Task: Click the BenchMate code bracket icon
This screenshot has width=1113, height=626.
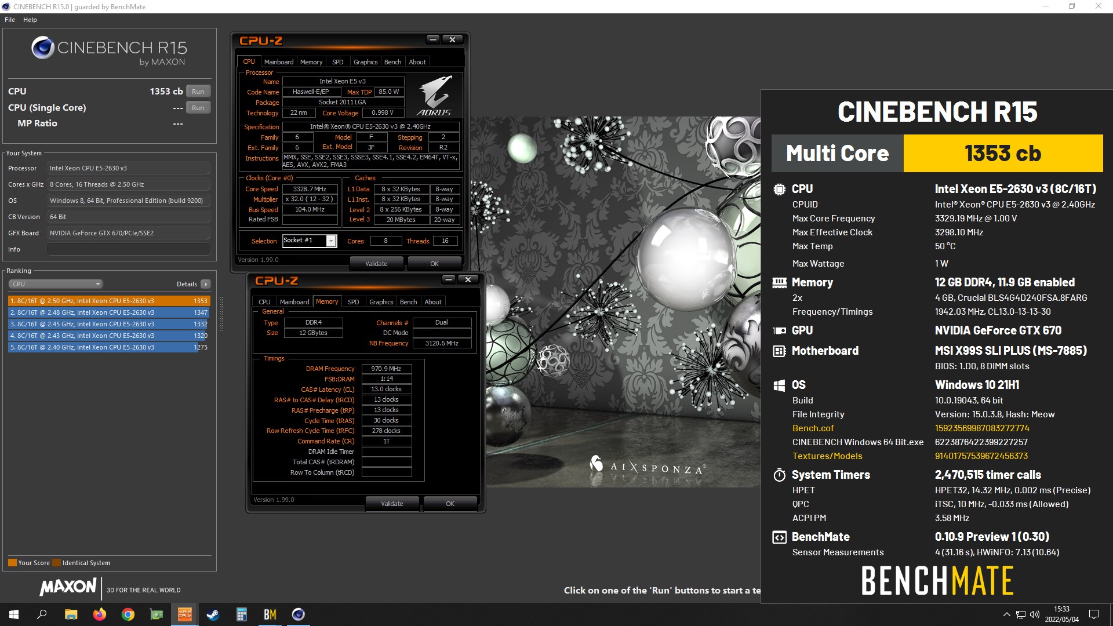Action: (x=779, y=537)
